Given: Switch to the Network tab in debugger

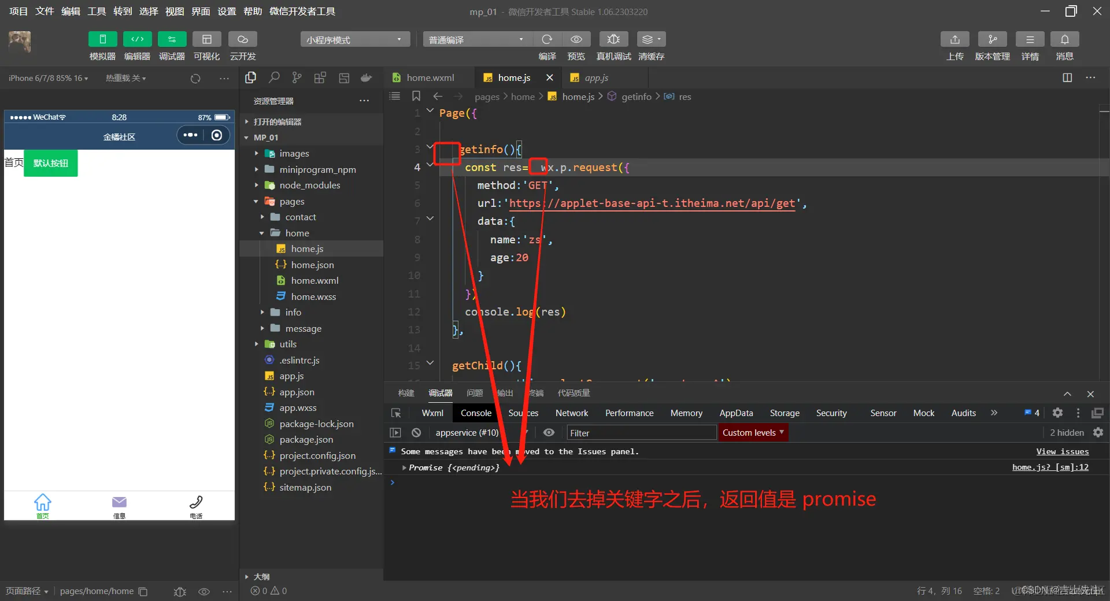Looking at the screenshot, I should tap(571, 413).
